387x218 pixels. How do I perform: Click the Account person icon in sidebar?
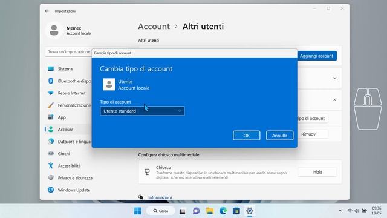tap(51, 129)
